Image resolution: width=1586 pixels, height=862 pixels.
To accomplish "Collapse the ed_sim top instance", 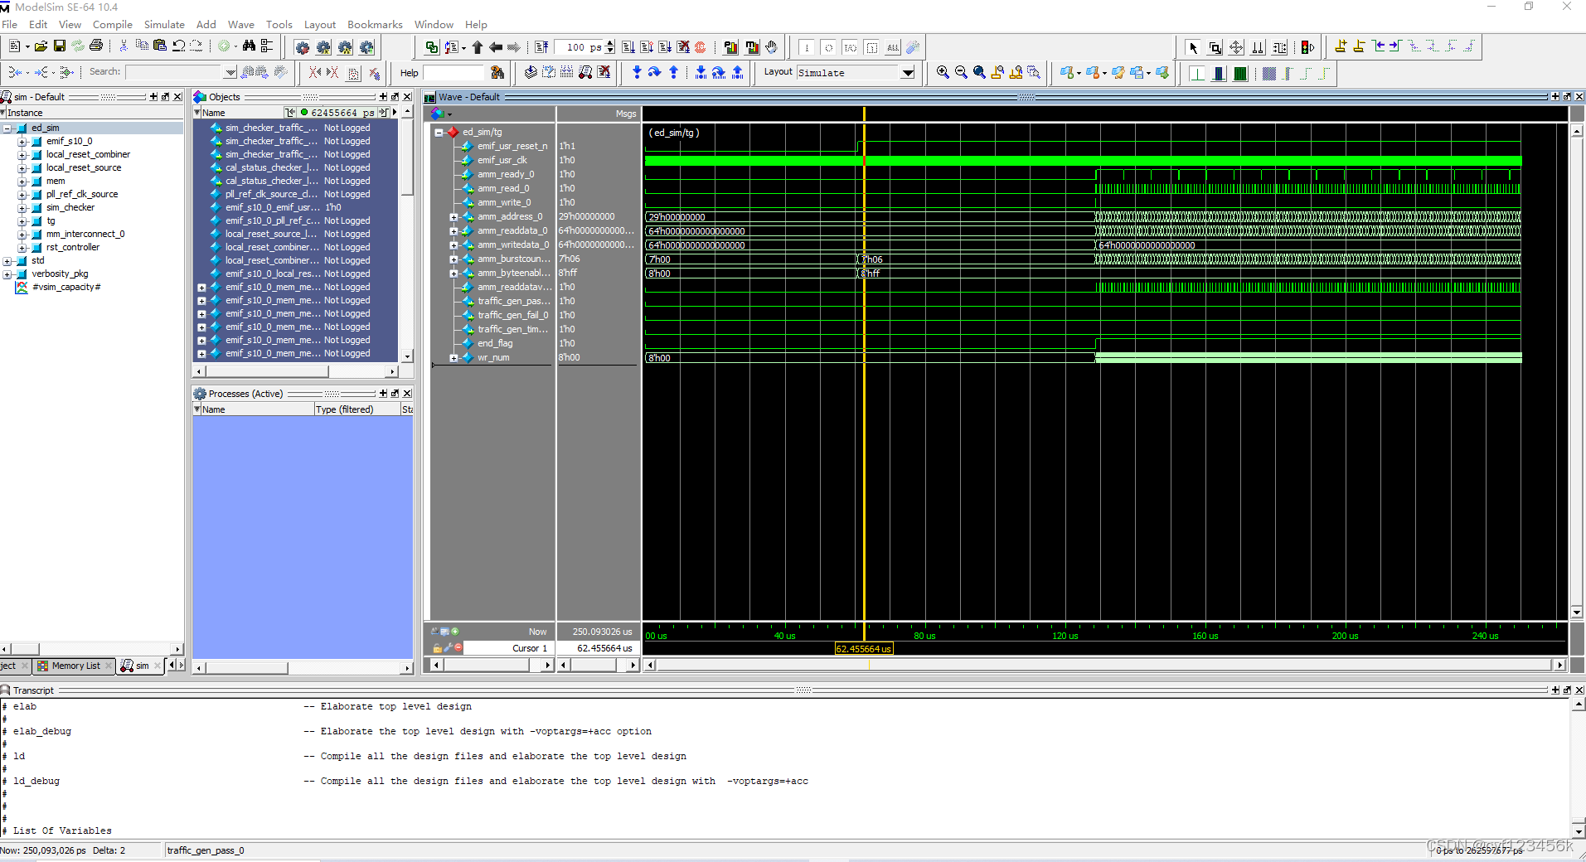I will [7, 128].
